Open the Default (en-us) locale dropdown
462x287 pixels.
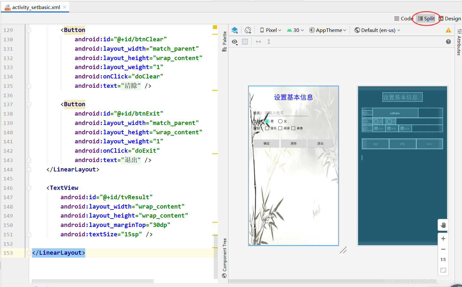tap(377, 30)
